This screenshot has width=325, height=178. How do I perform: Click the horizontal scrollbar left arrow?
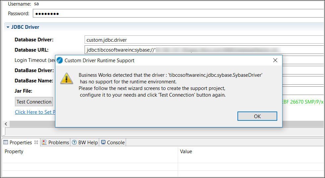pyautogui.click(x=6, y=123)
